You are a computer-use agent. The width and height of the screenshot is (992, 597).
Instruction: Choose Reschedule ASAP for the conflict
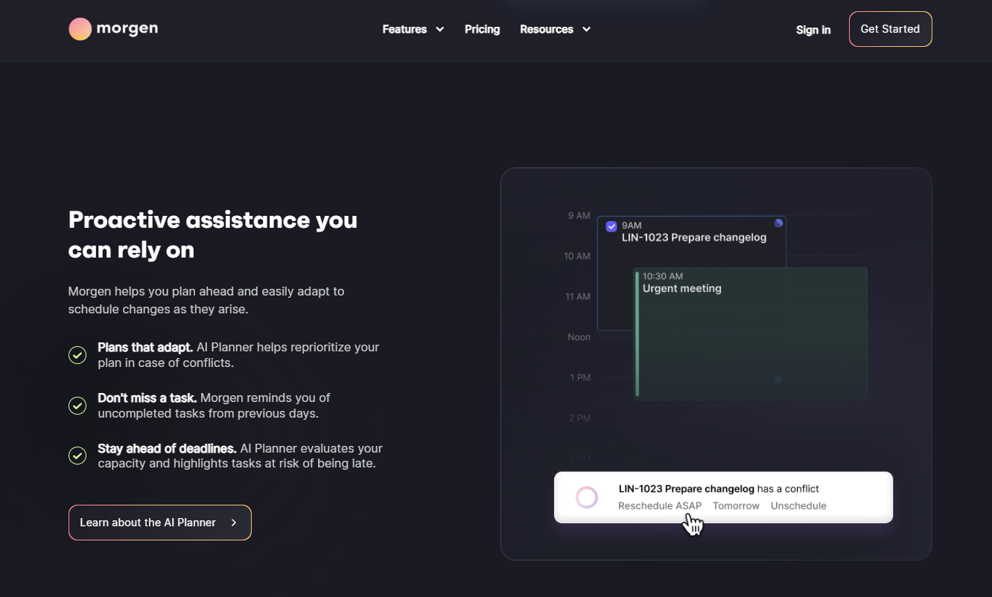point(660,505)
